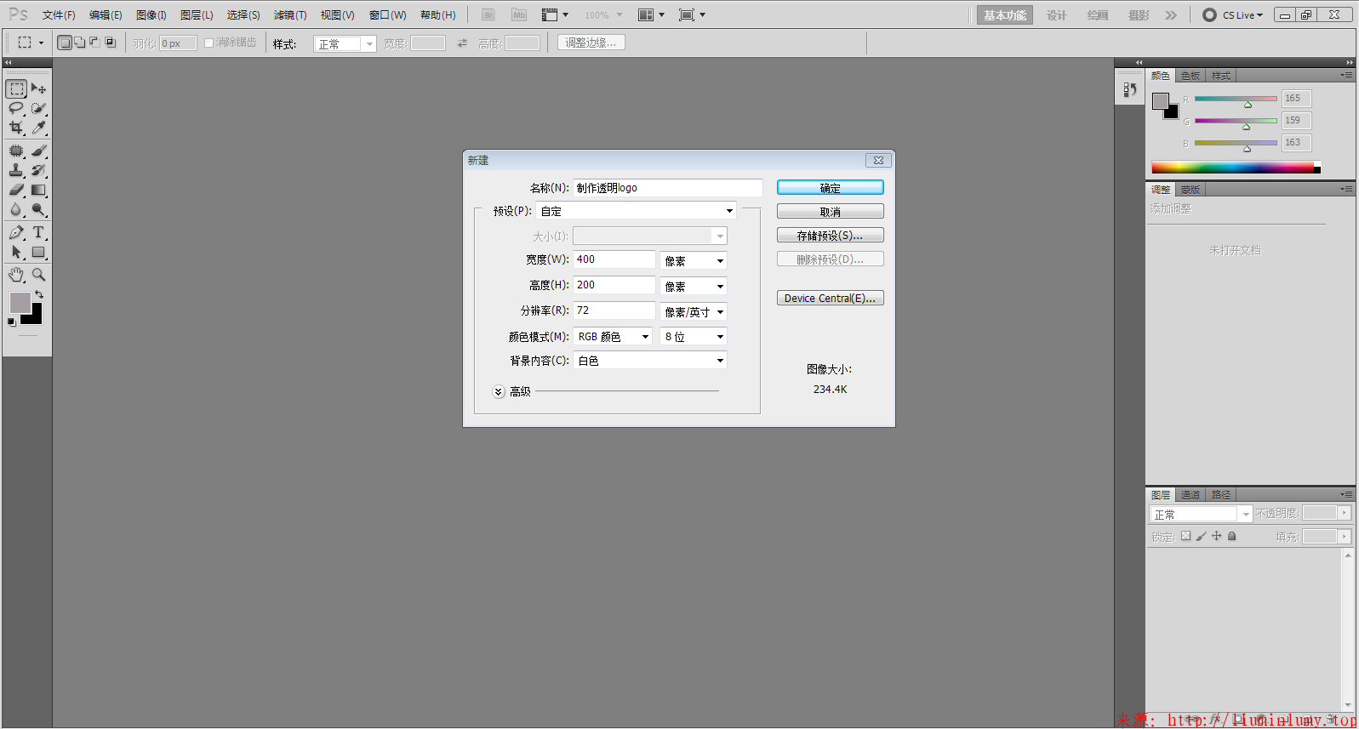Open the height unit 像素 dropdown
Image resolution: width=1359 pixels, height=729 pixels.
coord(694,287)
